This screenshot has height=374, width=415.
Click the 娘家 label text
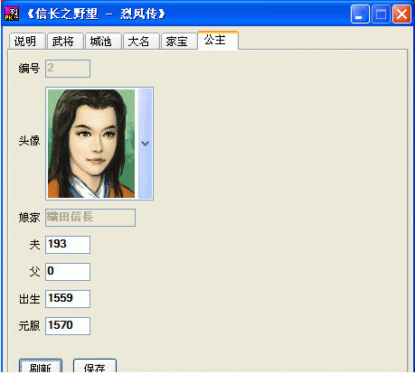coord(29,218)
